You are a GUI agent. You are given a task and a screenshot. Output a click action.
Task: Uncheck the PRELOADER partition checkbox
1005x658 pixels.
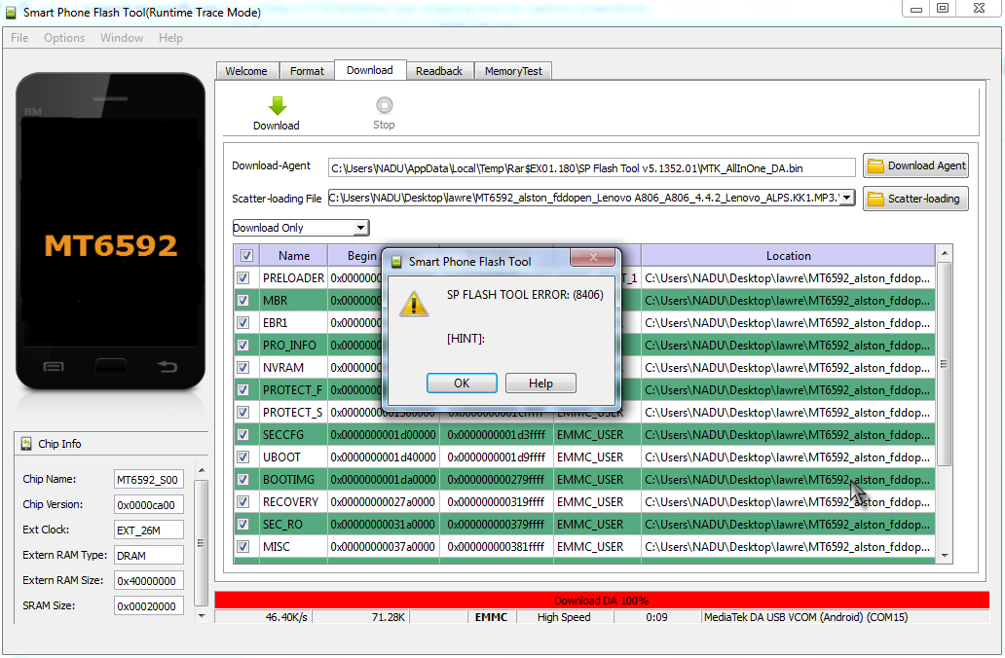pos(243,278)
